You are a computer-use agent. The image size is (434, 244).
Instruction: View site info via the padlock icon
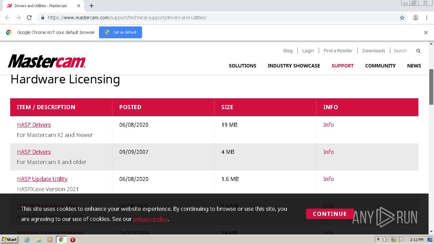(42, 18)
